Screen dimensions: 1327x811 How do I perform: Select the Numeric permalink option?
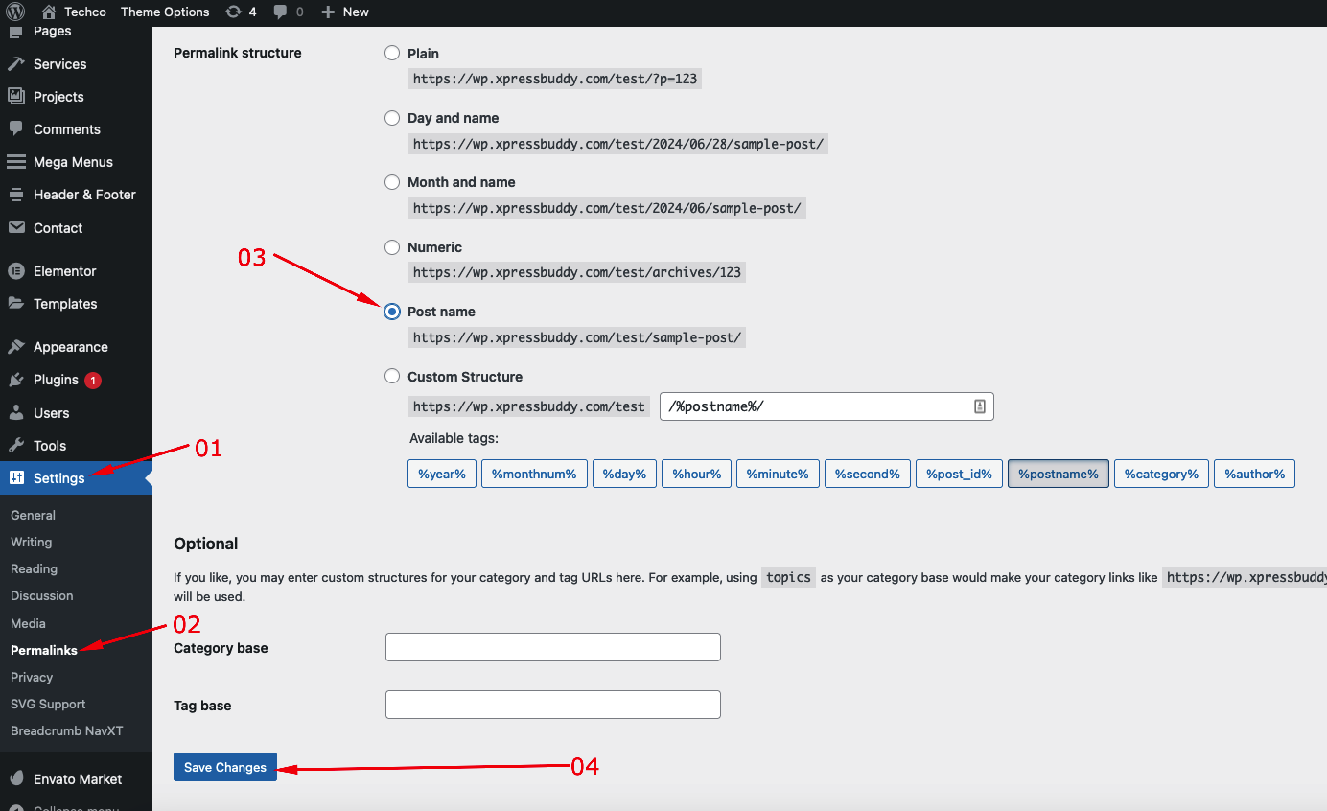392,247
